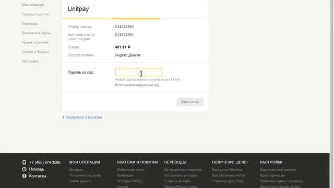Click the contacts globe icon in footer

coord(25,176)
